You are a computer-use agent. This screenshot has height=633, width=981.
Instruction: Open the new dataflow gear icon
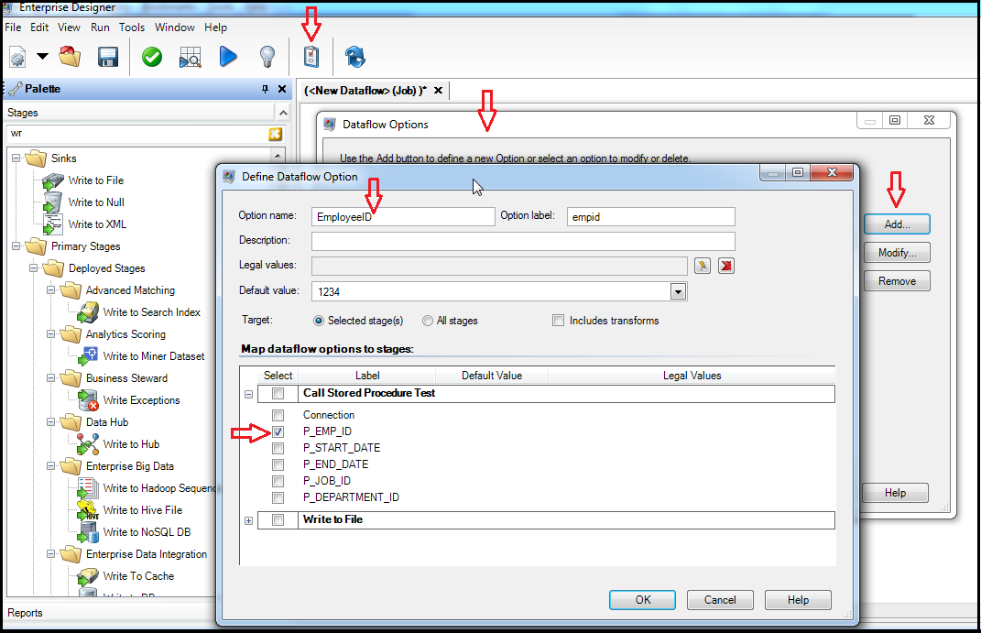point(18,58)
